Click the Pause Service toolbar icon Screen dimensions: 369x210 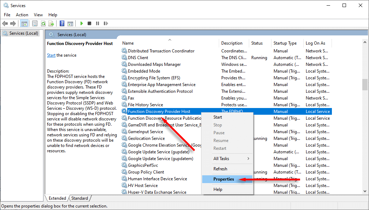[97, 23]
